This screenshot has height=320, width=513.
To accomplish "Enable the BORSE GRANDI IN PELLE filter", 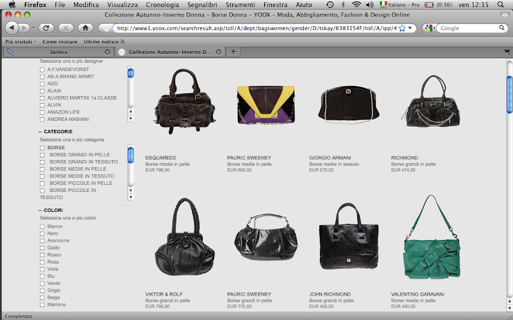I will click(x=42, y=155).
